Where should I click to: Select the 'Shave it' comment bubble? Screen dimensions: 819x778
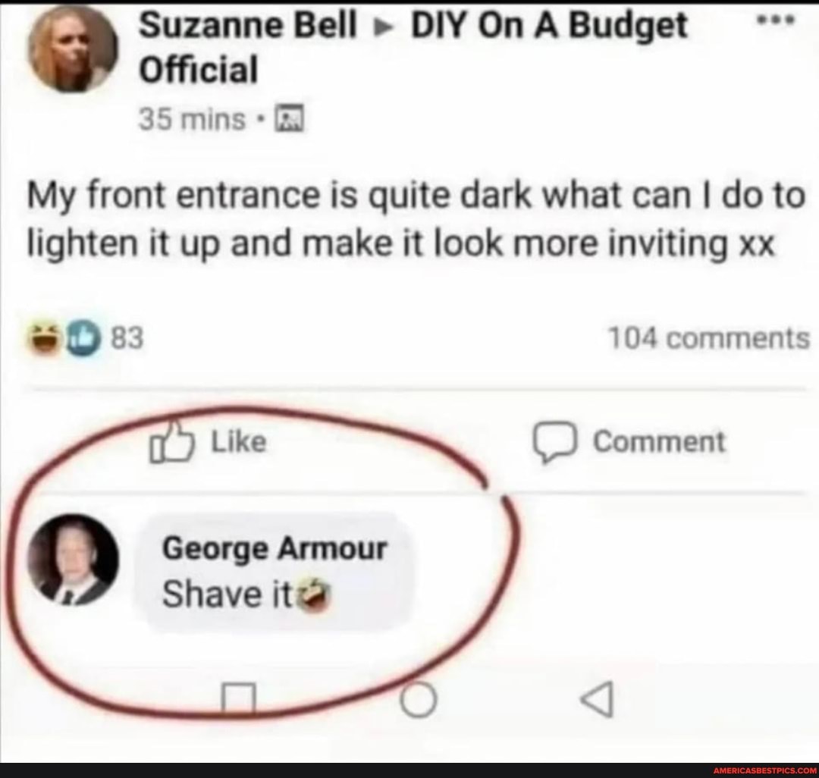point(275,573)
